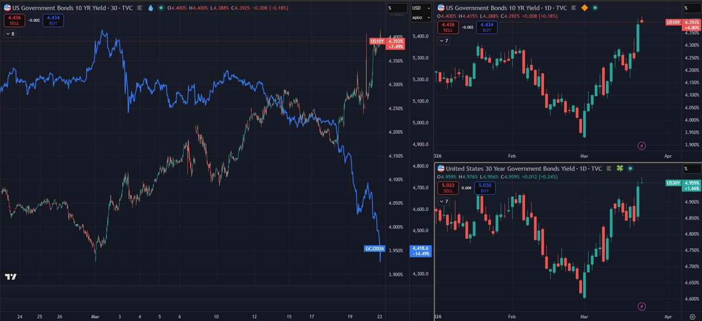Click the US30Y price label on bottom-right chart

(x=673, y=183)
